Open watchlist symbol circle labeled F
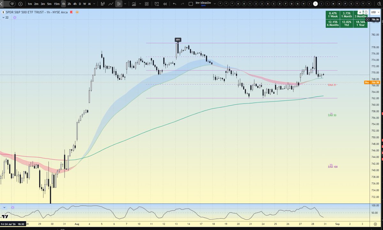The width and height of the screenshot is (383, 230). click(x=286, y=4)
